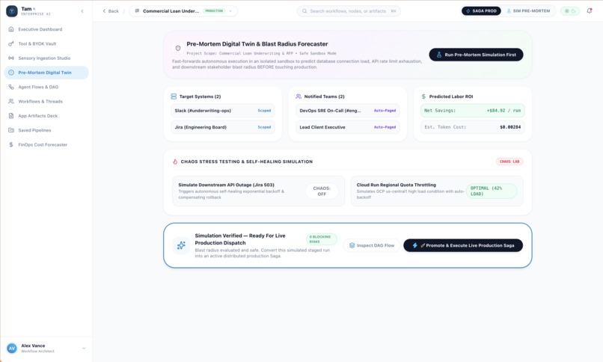Open Tool & BYOK Vault
603x362 pixels.
(46, 44)
